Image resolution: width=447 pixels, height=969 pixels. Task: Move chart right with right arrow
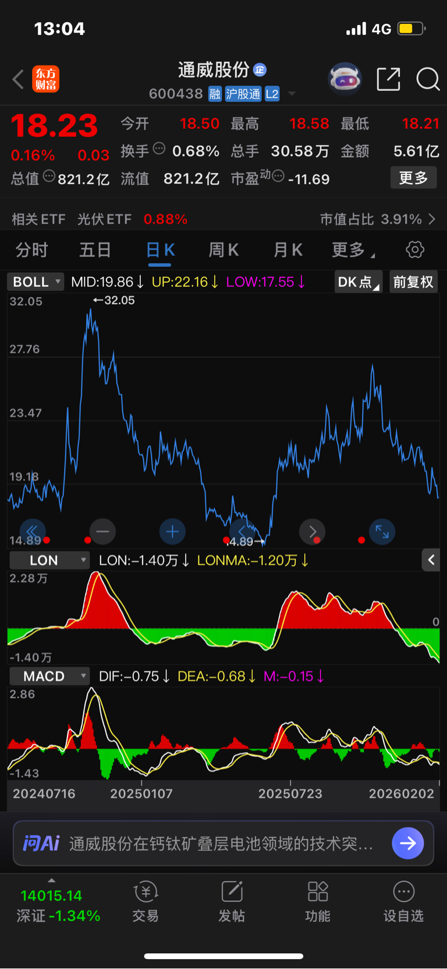(x=312, y=531)
